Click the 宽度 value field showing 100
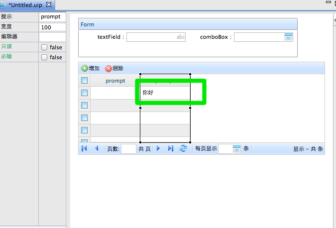Viewport: 336px width, 228px height. 52,27
